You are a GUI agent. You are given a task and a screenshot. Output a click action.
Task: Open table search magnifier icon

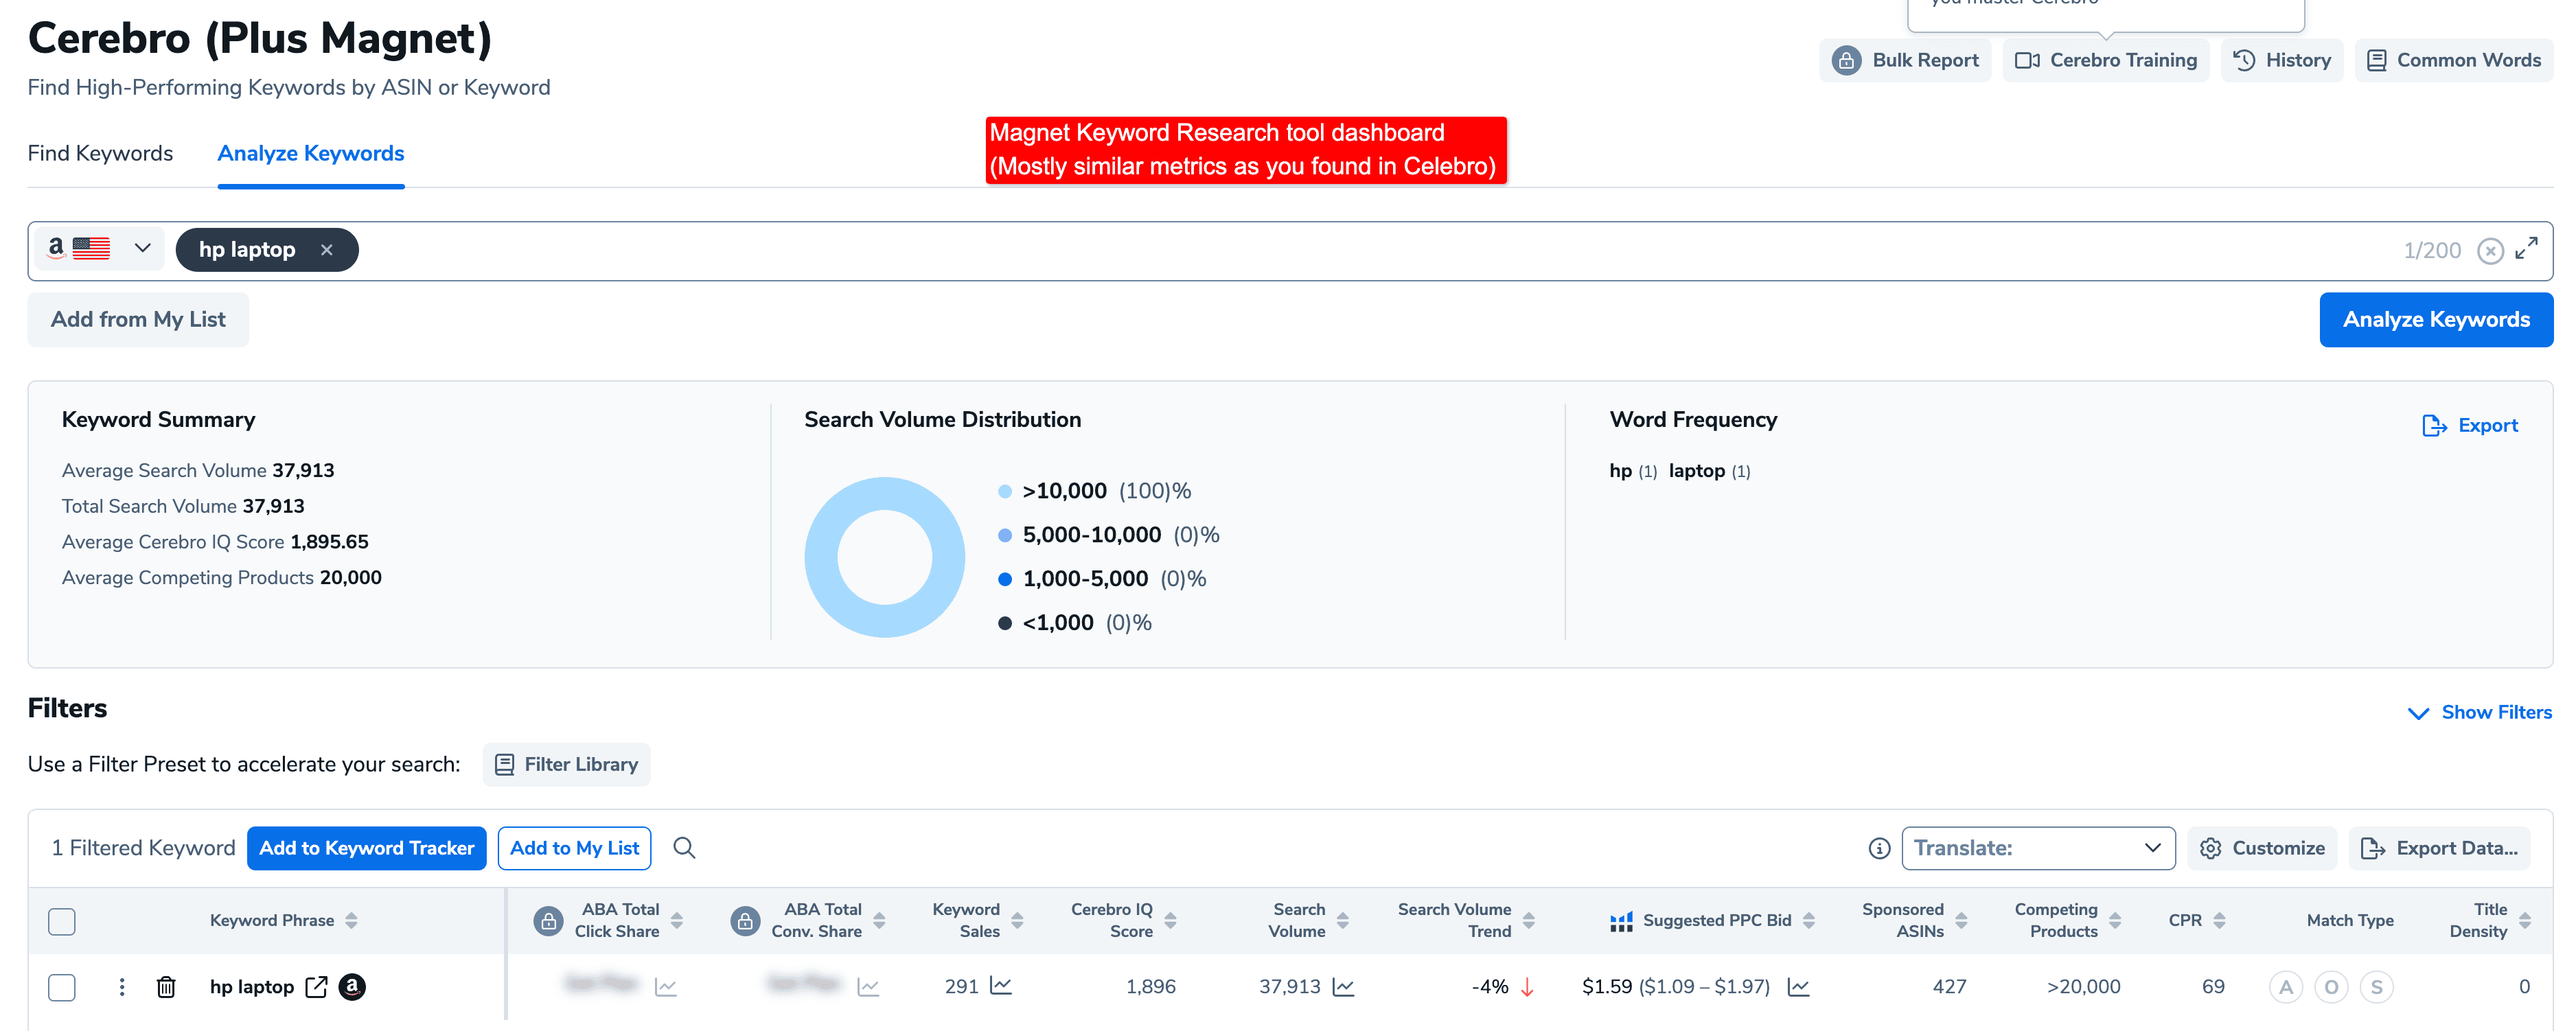tap(684, 848)
